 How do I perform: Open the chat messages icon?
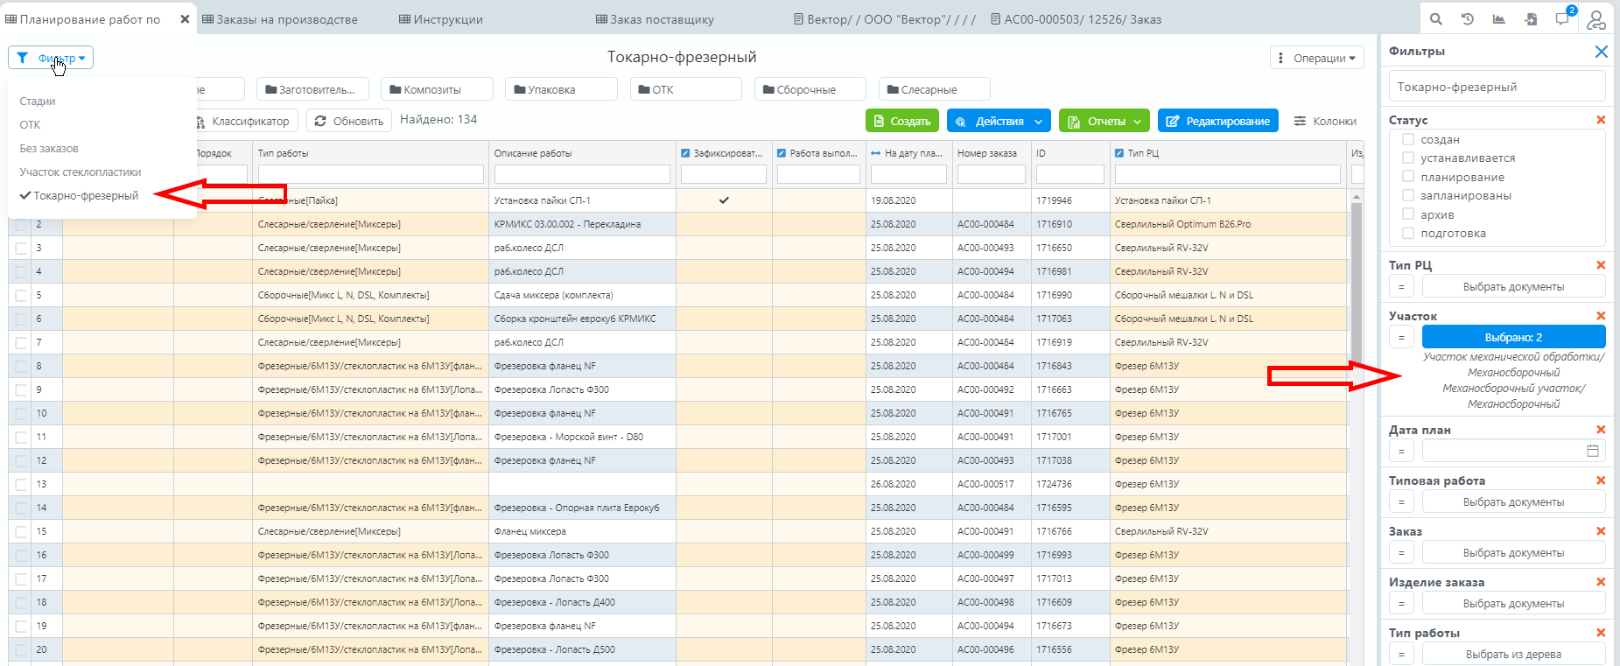pyautogui.click(x=1563, y=19)
